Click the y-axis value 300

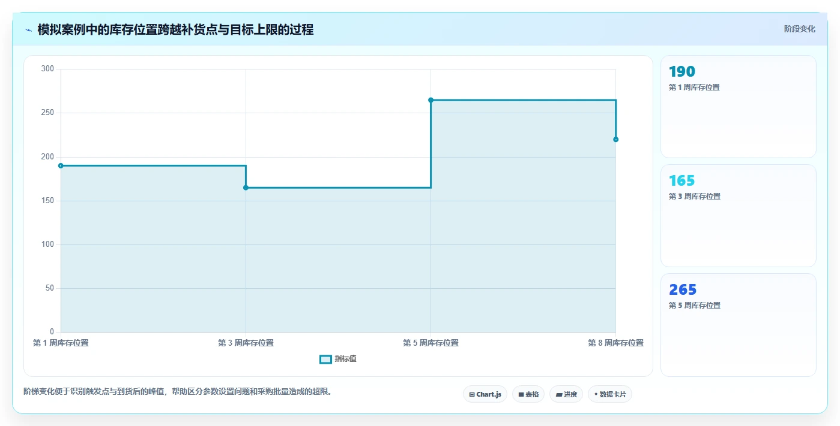(47, 69)
